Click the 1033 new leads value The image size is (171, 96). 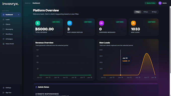(x=136, y=29)
